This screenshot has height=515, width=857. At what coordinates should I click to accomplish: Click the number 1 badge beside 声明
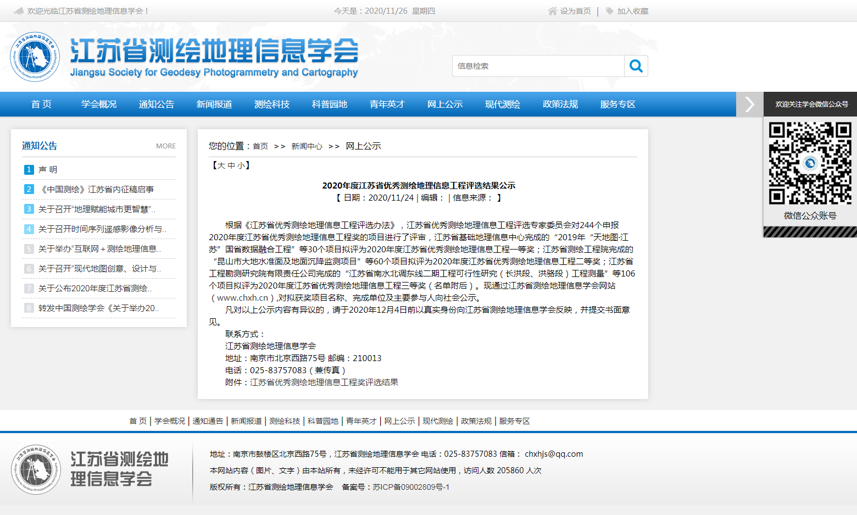[29, 170]
